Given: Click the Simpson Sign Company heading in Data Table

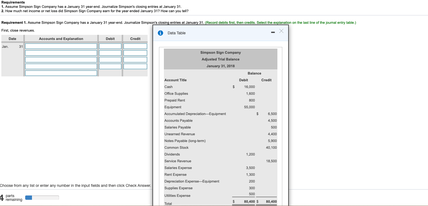Looking at the screenshot, I should click(221, 52).
